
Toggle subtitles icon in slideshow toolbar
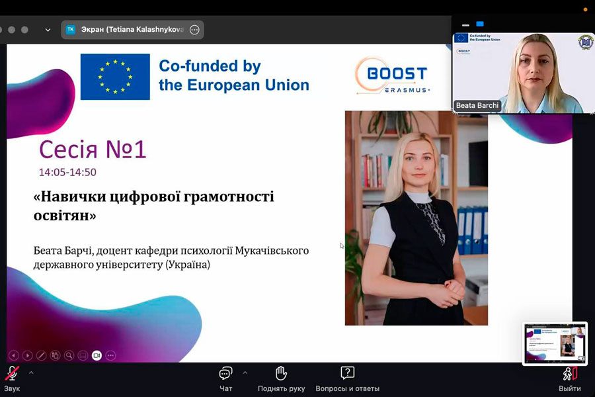point(83,355)
